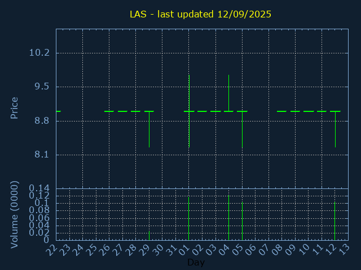
Task: Select the day 22 tick label
Action: coord(51,250)
